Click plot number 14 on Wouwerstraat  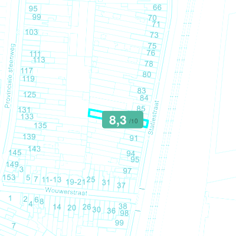(57, 207)
